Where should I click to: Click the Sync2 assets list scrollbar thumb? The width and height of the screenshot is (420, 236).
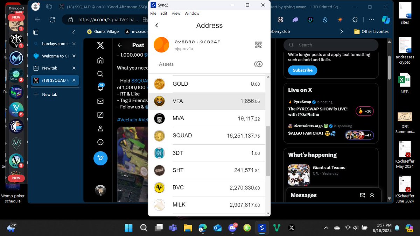click(268, 151)
